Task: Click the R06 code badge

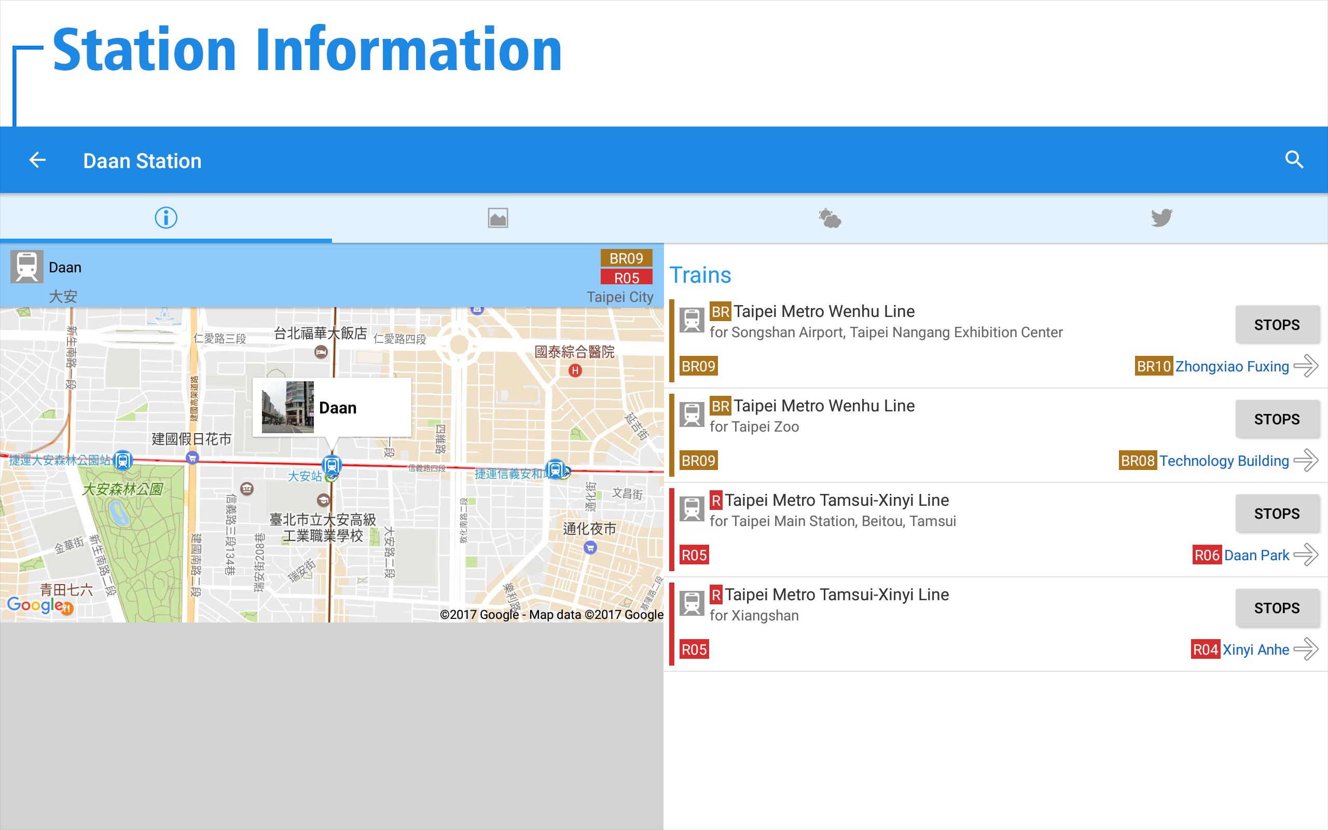Action: tap(1207, 555)
